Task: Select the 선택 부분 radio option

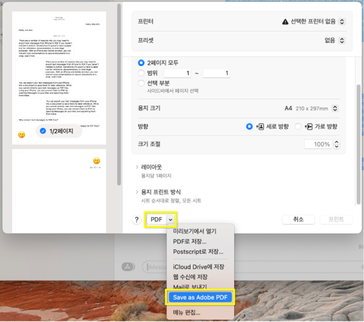Action: click(x=141, y=83)
